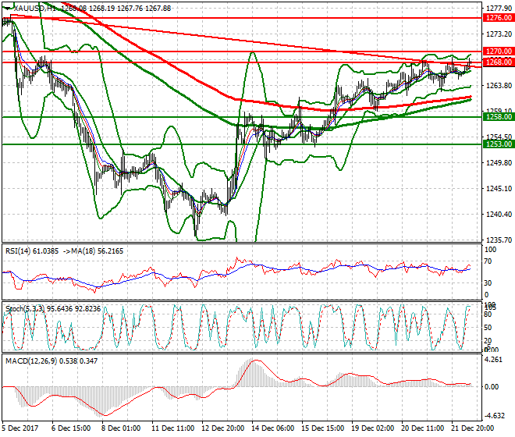Select the XAUUSD,H1 price header text
Screen dimensions: 515x437
92,9
